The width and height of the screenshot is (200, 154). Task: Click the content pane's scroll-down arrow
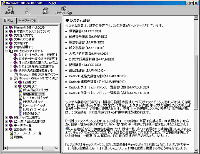tap(196, 150)
